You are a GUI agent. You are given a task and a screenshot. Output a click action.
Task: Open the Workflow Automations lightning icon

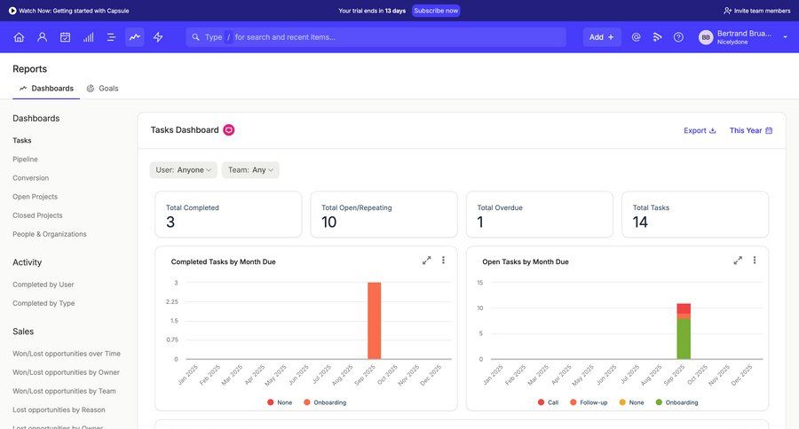[158, 37]
